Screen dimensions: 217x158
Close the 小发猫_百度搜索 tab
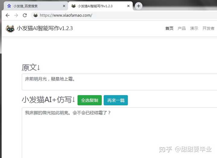click(x=64, y=6)
